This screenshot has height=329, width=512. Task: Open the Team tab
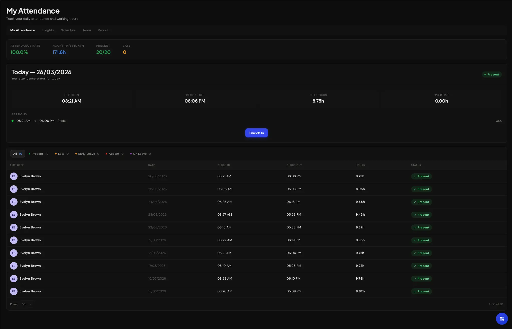tap(87, 30)
